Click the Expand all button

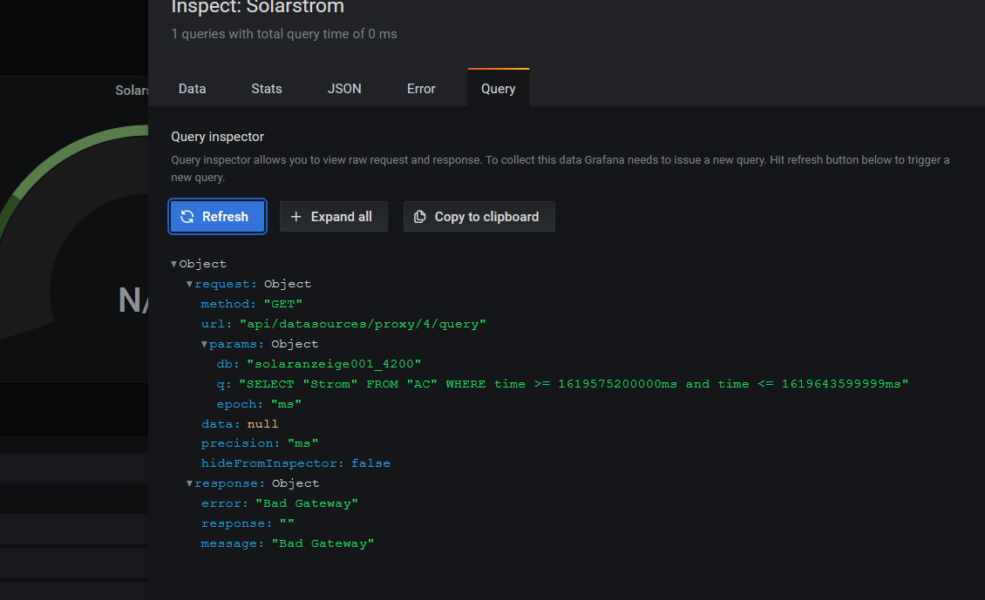[333, 217]
